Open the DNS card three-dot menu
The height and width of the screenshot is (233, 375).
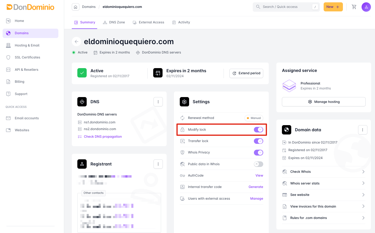click(x=158, y=102)
